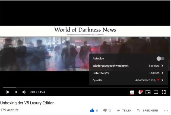Screen dimensions: 171x115
Task: Open Untertitel (2) menu entry
Action: 128,73
